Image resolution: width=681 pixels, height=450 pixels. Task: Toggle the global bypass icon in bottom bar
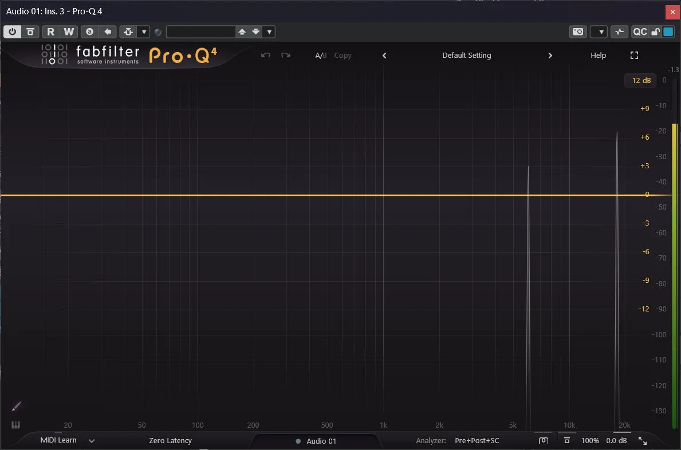[x=567, y=440]
